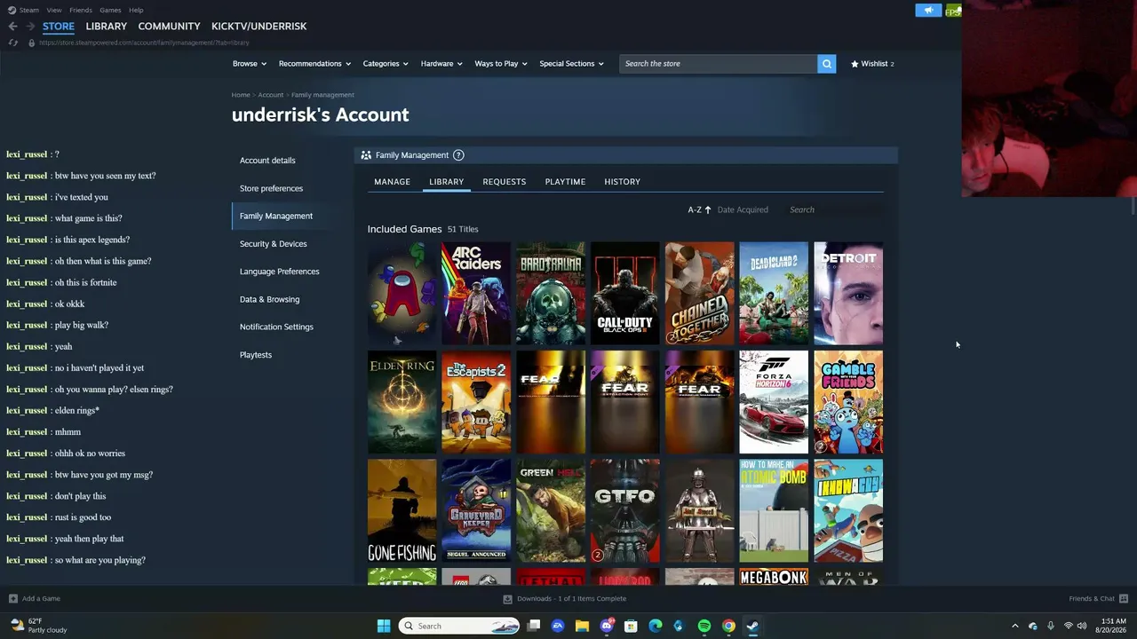The width and height of the screenshot is (1137, 639).
Task: Expand the Browse dropdown
Action: (x=250, y=64)
